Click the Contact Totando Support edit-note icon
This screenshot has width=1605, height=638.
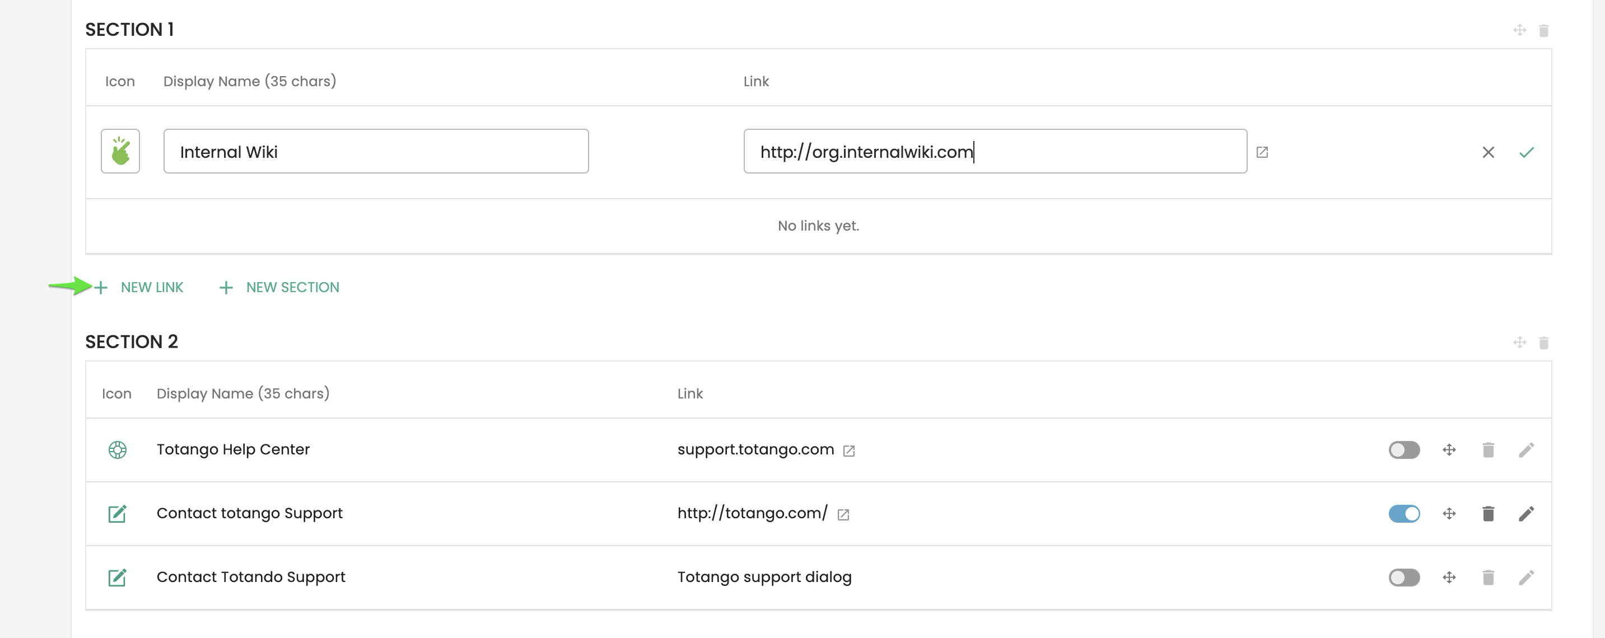click(x=117, y=578)
